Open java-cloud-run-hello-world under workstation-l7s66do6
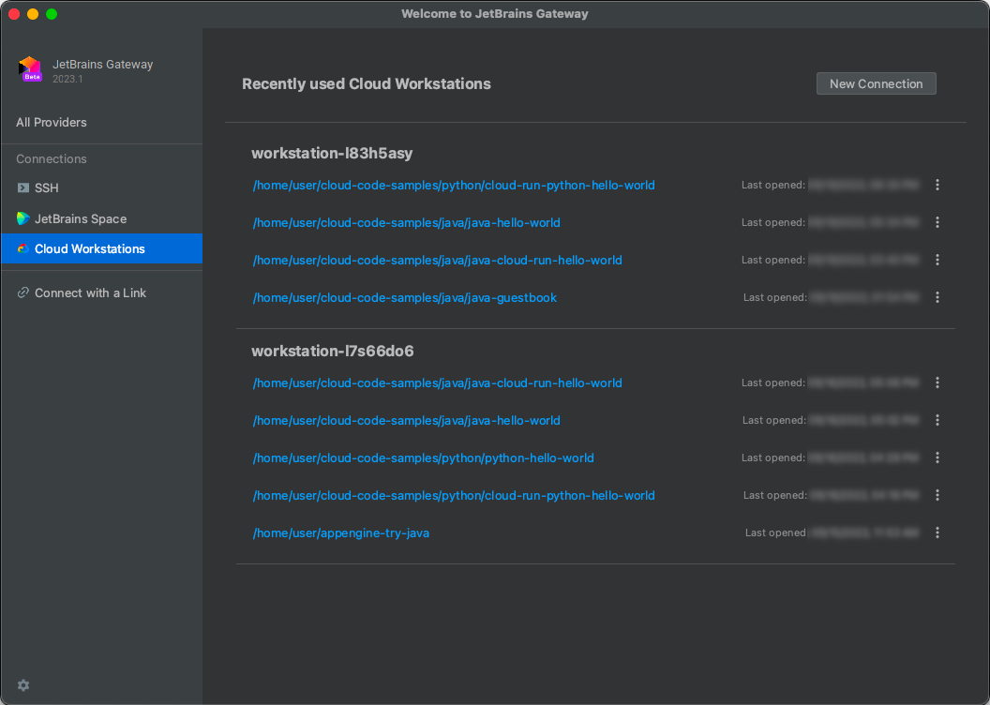Viewport: 990px width, 705px height. (x=438, y=382)
